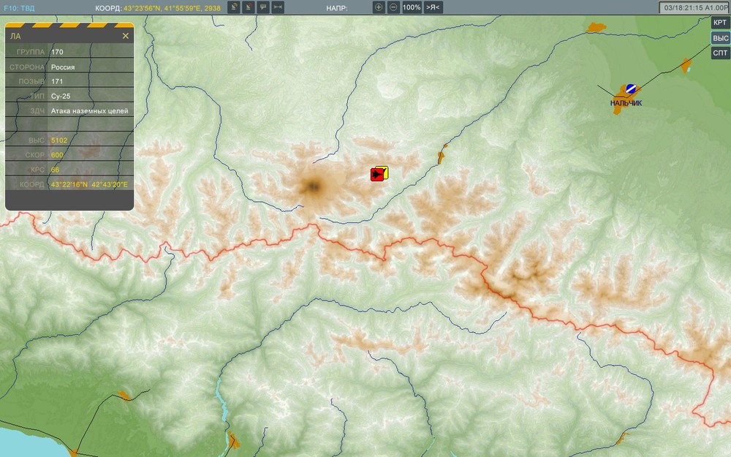Toggle map labels with the speech bubble icon
731x457 pixels.
click(263, 7)
